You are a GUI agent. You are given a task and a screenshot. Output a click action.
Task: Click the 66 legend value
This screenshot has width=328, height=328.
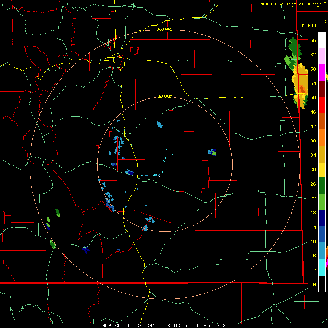(x=313, y=40)
